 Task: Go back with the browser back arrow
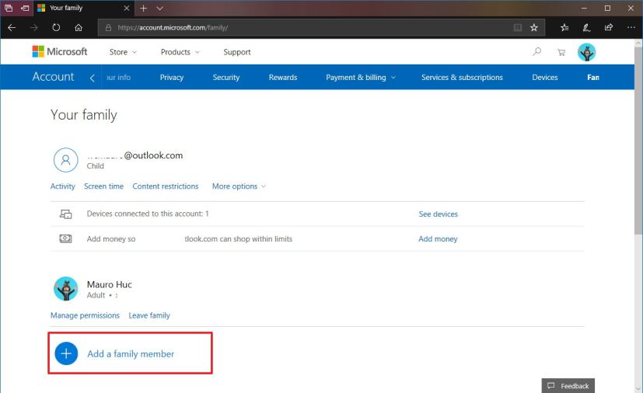click(x=12, y=27)
